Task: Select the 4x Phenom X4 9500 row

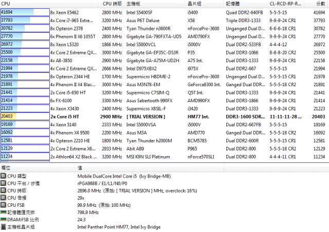Action: coord(164,132)
